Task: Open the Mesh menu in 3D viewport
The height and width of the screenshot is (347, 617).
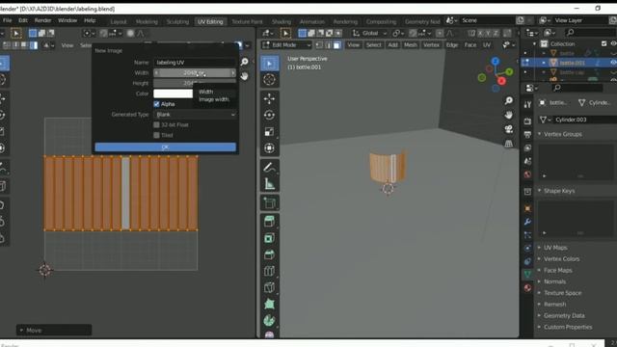Action: [411, 45]
